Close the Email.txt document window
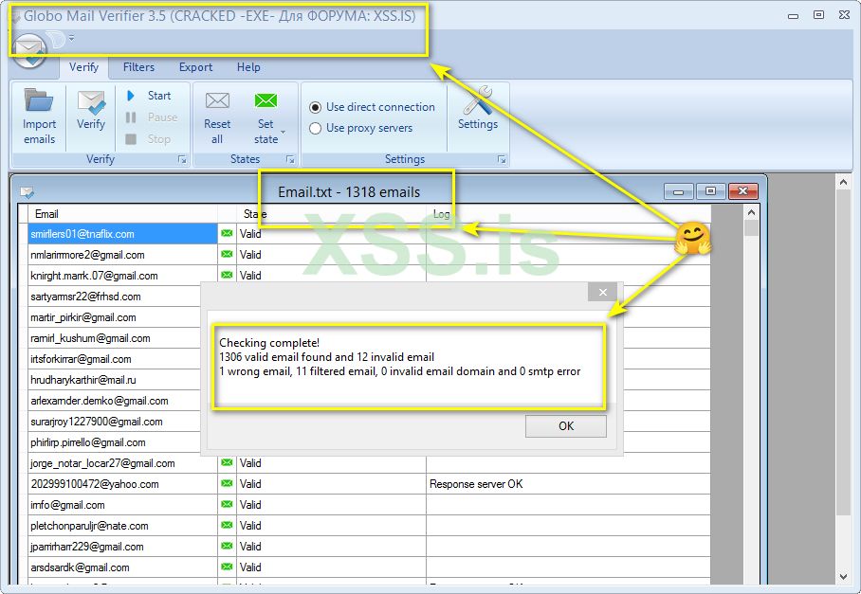The image size is (861, 594). [742, 190]
